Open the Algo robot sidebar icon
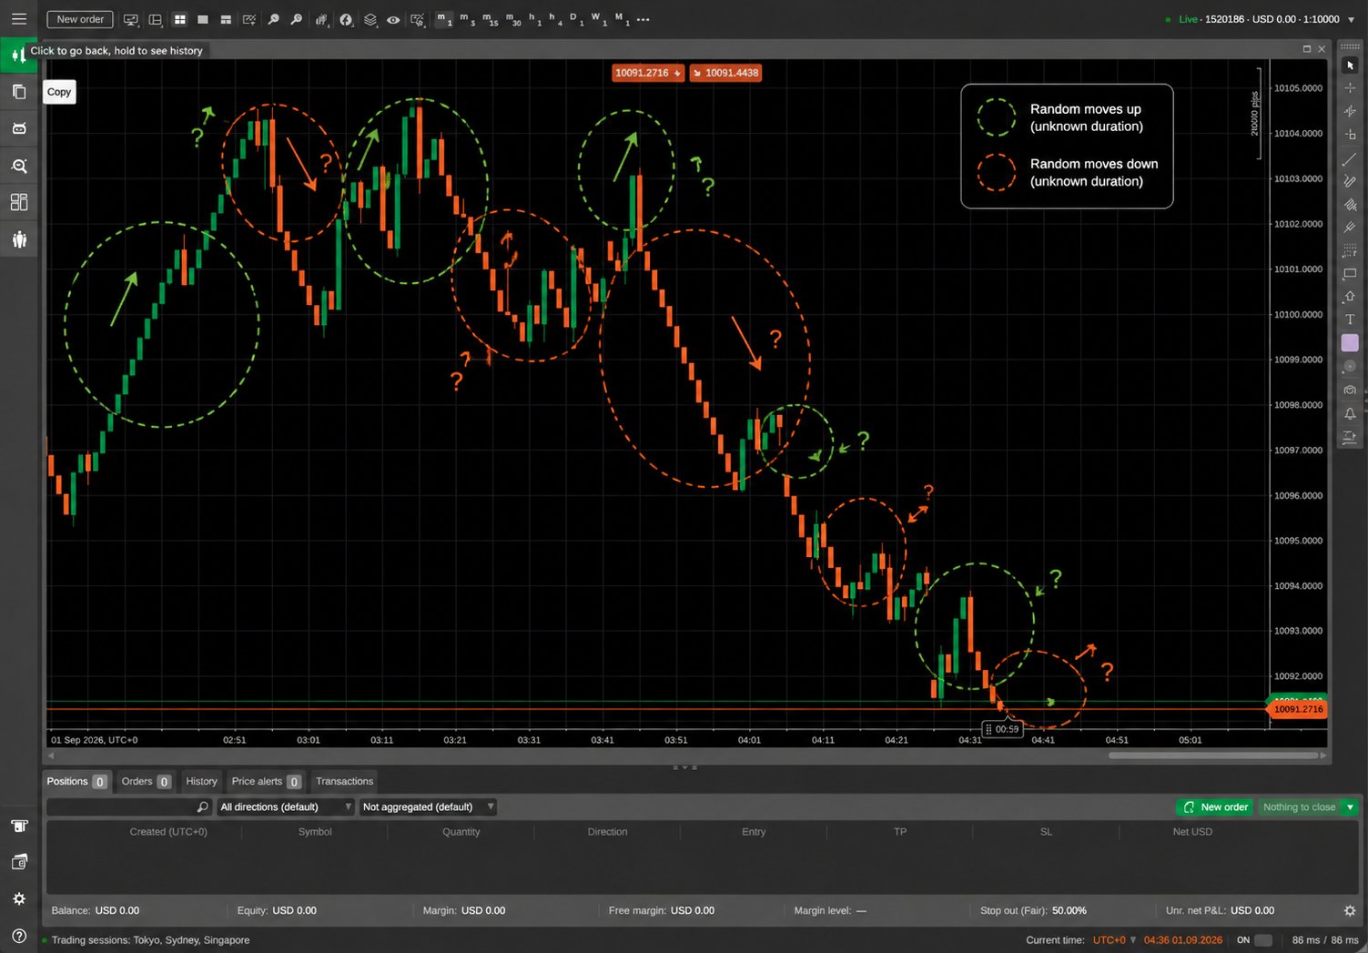Screen dimensions: 1368x953 pyautogui.click(x=18, y=128)
